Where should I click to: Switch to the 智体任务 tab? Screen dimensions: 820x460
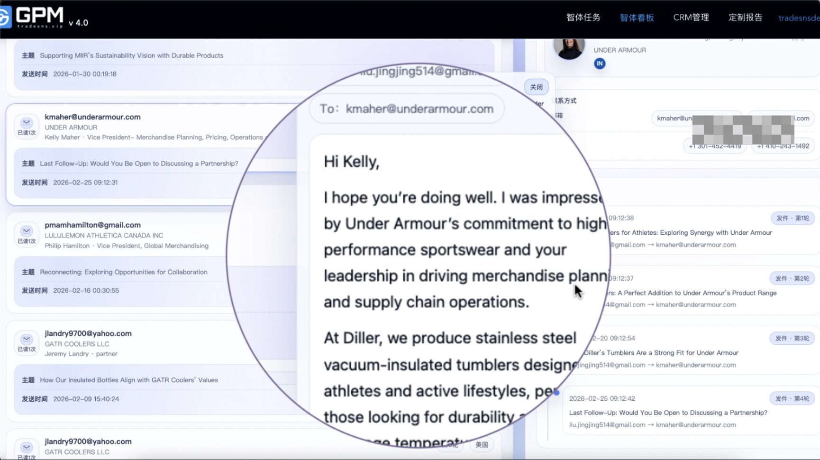tap(583, 18)
